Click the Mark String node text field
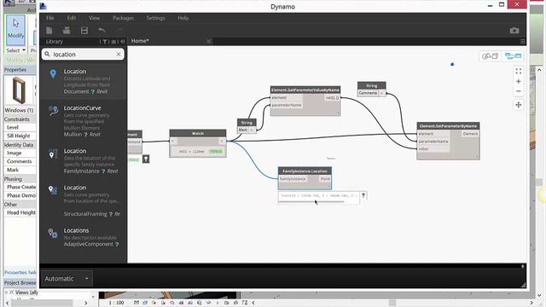The height and width of the screenshot is (307, 546). (243, 130)
